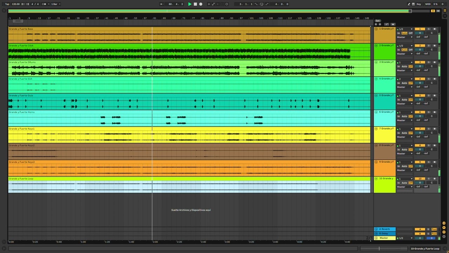Switch on Key Map Mode
The width and height of the screenshot is (449, 253).
click(418, 4)
